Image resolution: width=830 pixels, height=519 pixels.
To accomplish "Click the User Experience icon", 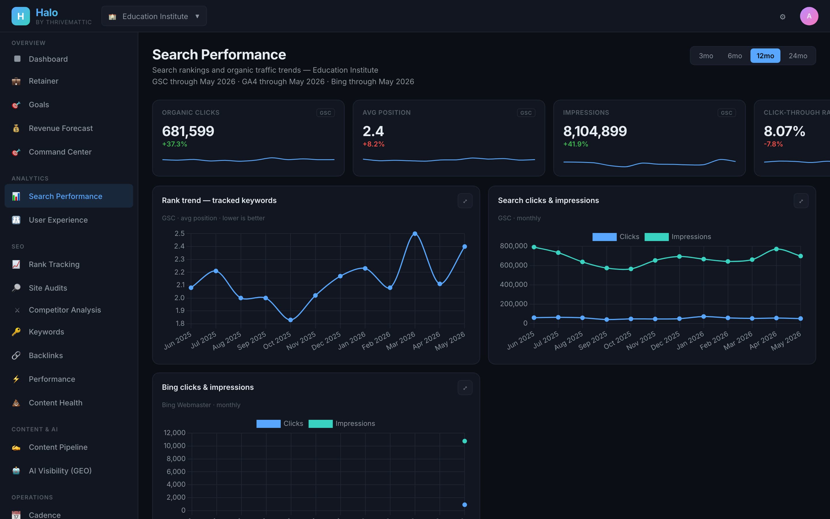I will 16,220.
